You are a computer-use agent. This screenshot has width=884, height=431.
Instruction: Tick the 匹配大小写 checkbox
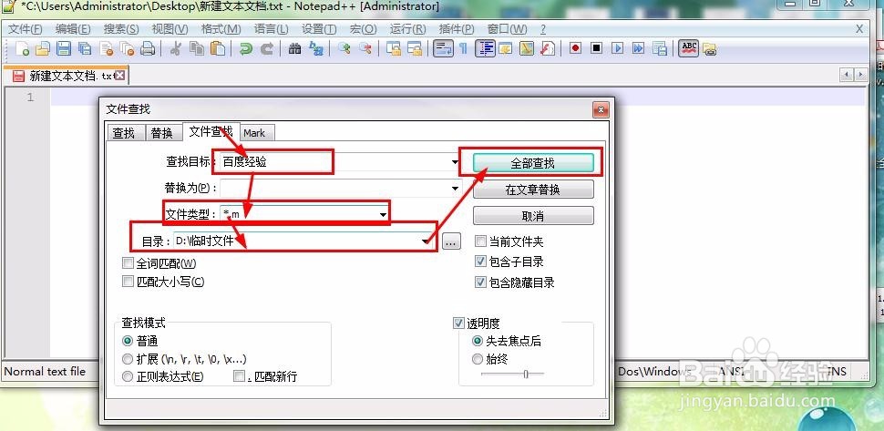(x=128, y=282)
